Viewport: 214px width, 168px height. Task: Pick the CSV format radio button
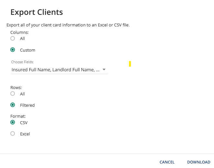tap(13, 122)
